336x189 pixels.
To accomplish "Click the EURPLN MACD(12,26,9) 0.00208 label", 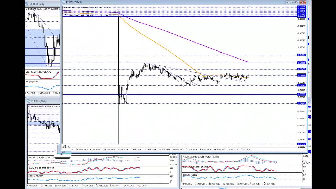I will point(41,157).
